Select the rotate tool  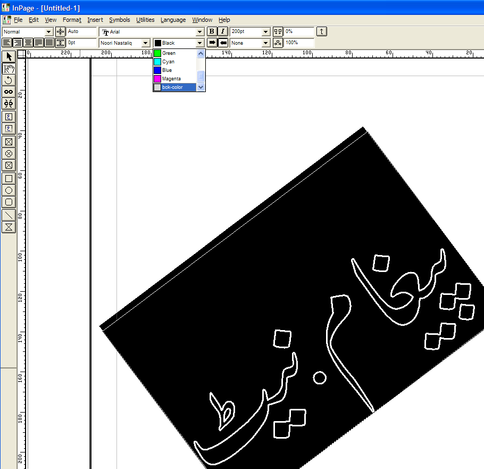coord(9,80)
